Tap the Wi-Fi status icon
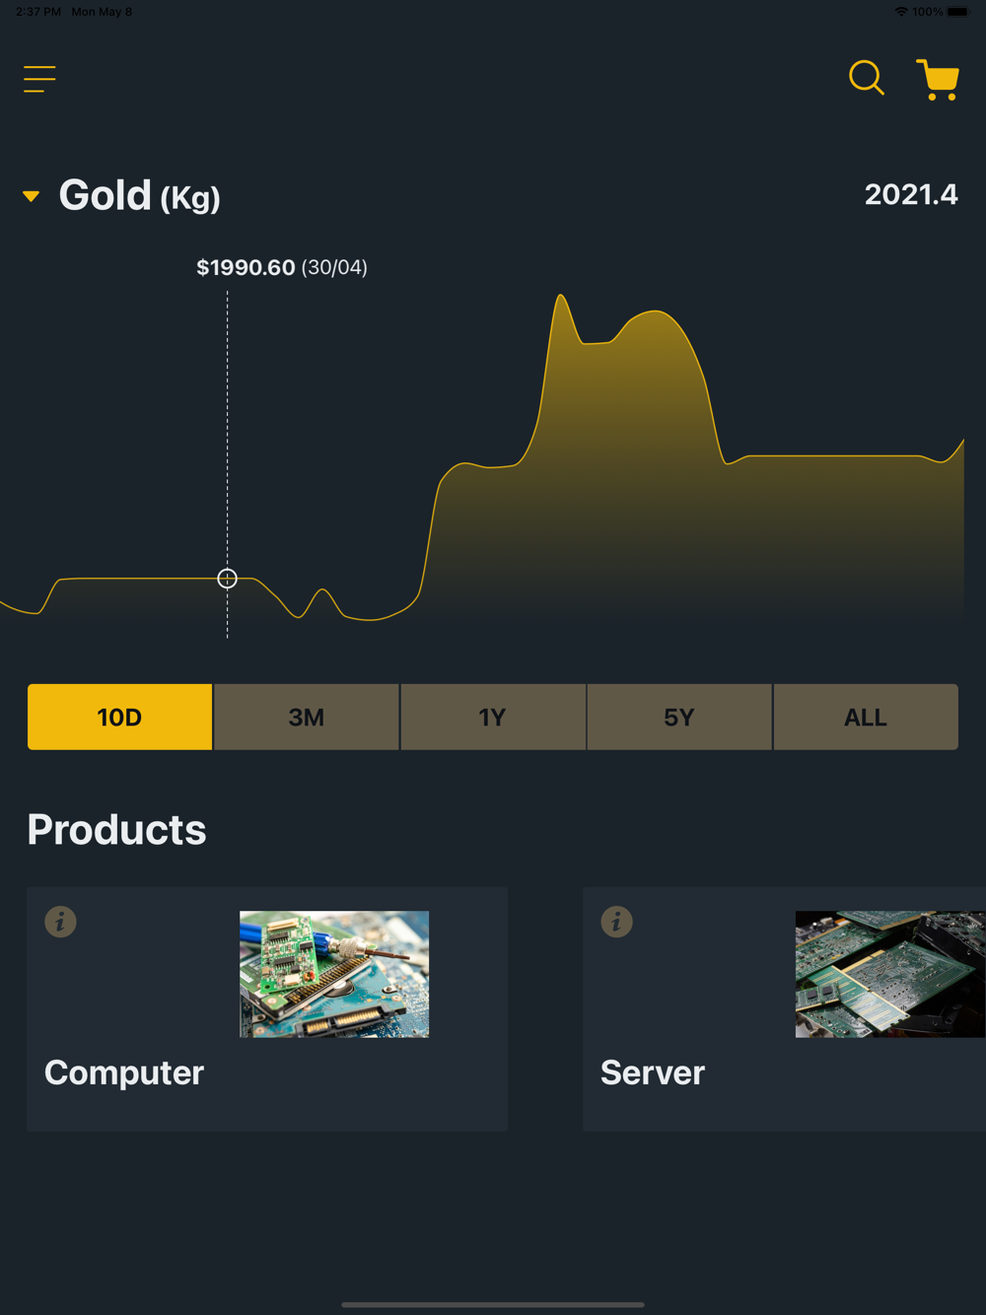 click(x=901, y=12)
